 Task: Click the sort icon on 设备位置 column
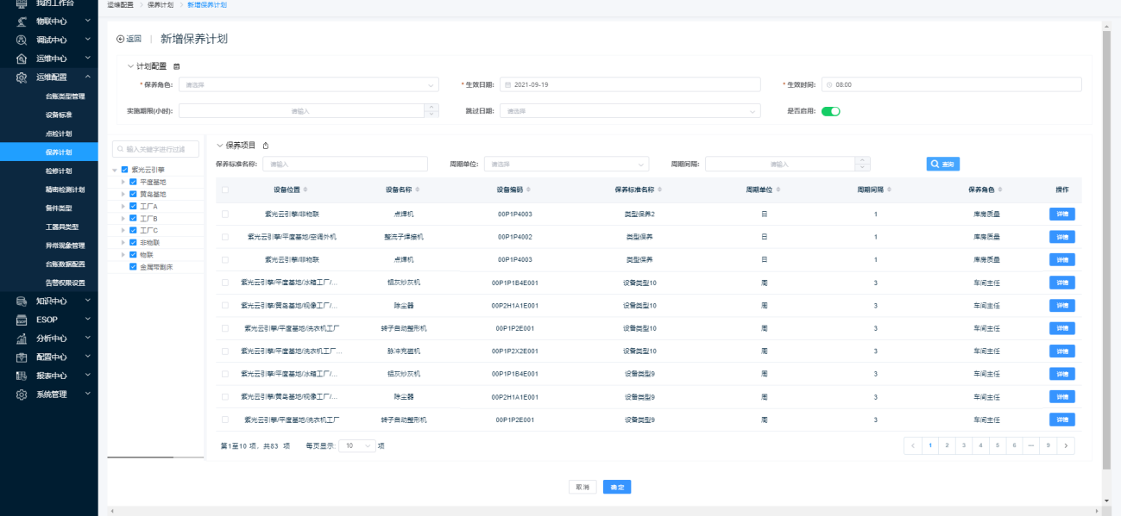(x=305, y=190)
